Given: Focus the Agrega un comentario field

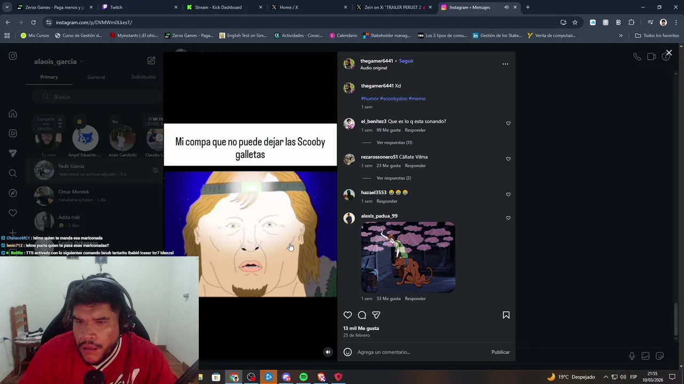Looking at the screenshot, I should [x=422, y=352].
